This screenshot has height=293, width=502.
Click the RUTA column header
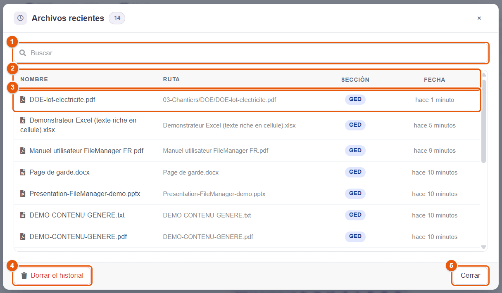[x=171, y=80]
